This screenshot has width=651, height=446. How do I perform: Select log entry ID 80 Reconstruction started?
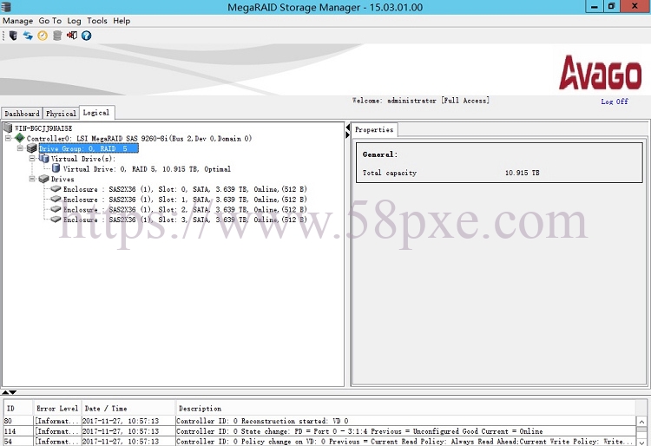tap(319, 421)
